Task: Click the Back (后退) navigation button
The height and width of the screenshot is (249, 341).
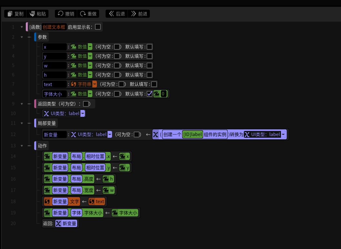Action: [117, 14]
